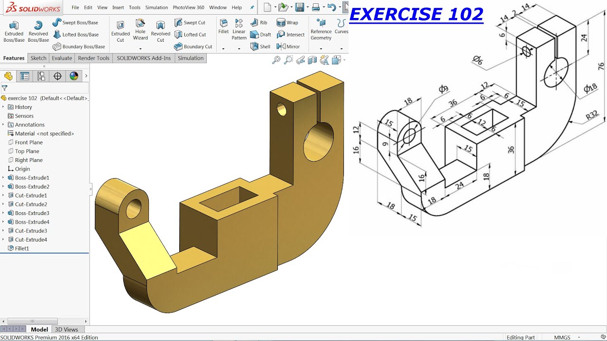Choose the Lofted Boss/Base tool

75,35
